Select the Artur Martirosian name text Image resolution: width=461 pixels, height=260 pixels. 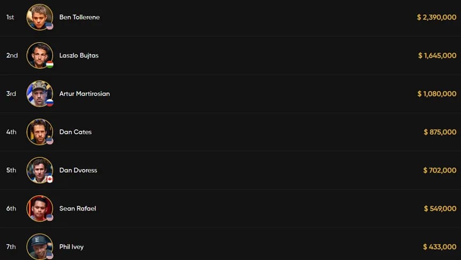tap(84, 94)
